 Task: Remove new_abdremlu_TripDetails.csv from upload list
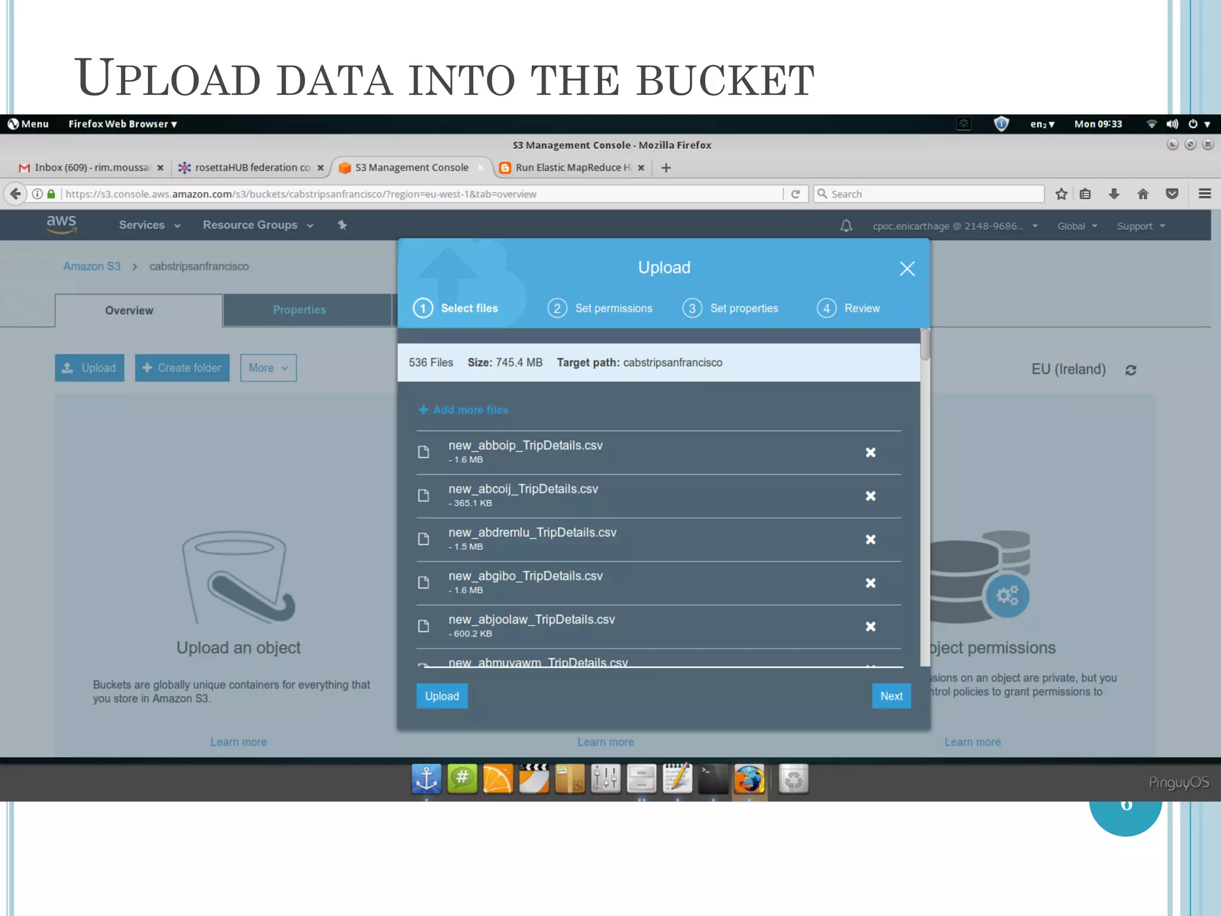870,540
